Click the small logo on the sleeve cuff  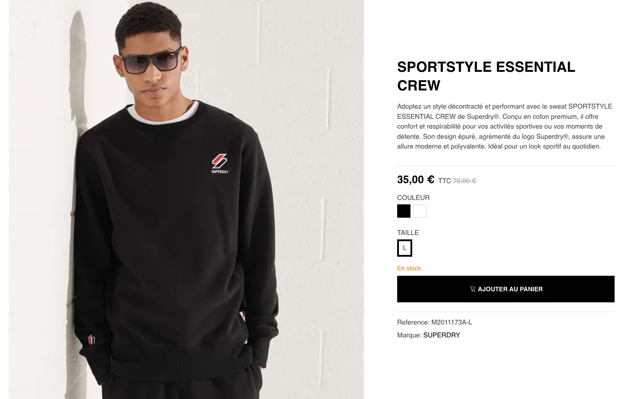click(x=91, y=340)
